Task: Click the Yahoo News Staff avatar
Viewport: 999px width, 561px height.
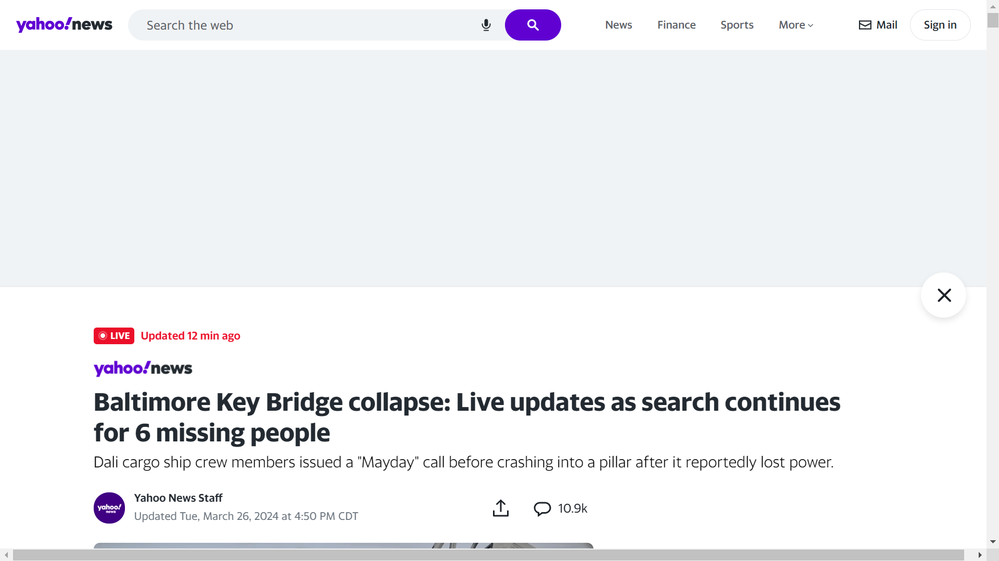Action: pyautogui.click(x=109, y=508)
